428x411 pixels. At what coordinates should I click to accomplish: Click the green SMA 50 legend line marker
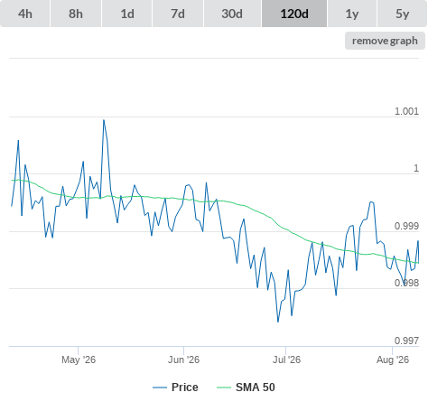(224, 388)
